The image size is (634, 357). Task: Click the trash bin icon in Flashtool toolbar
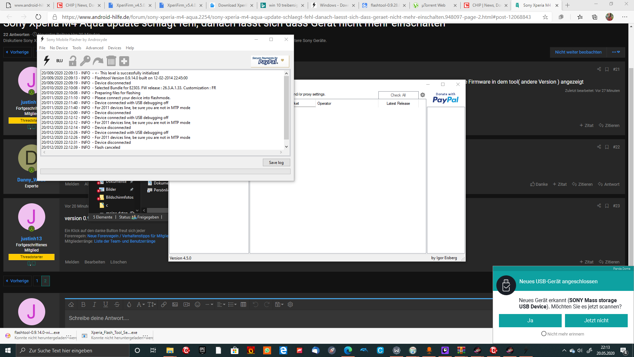pyautogui.click(x=111, y=61)
